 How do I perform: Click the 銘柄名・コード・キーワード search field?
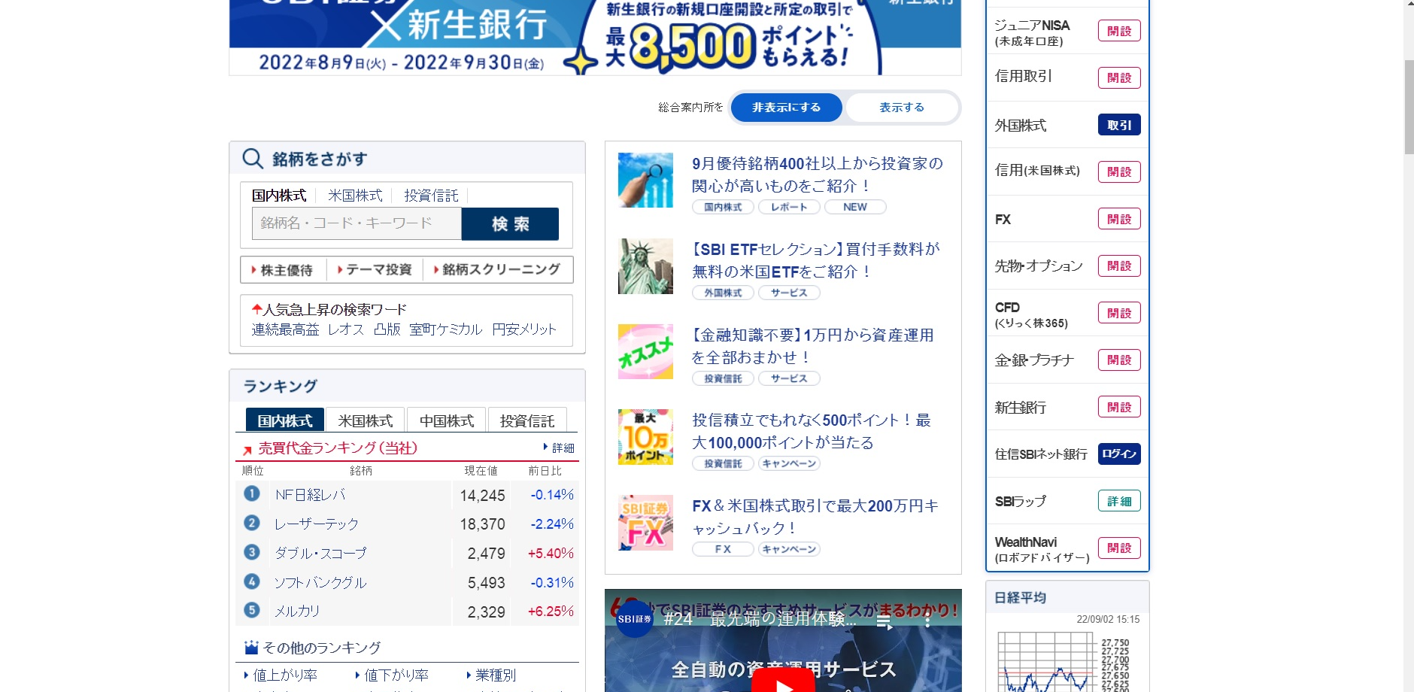357,223
